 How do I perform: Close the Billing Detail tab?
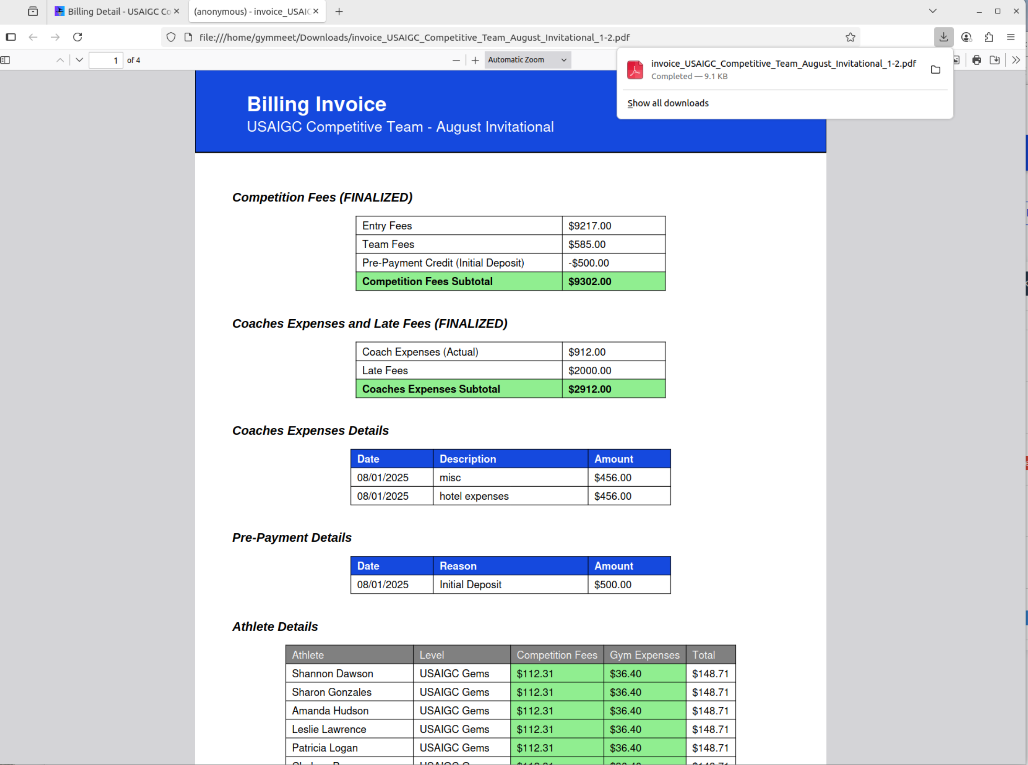(176, 11)
